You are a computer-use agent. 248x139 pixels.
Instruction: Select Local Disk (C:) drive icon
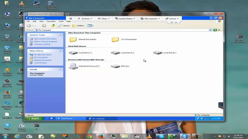click(73, 53)
